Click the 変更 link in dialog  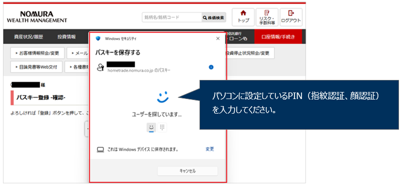pos(210,149)
